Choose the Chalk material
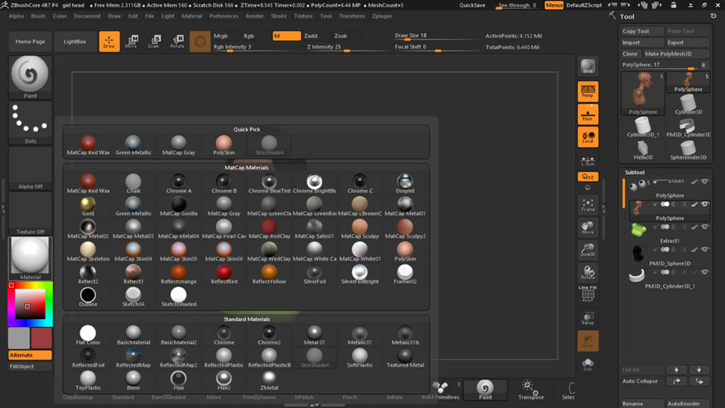This screenshot has height=408, width=725. 133,184
